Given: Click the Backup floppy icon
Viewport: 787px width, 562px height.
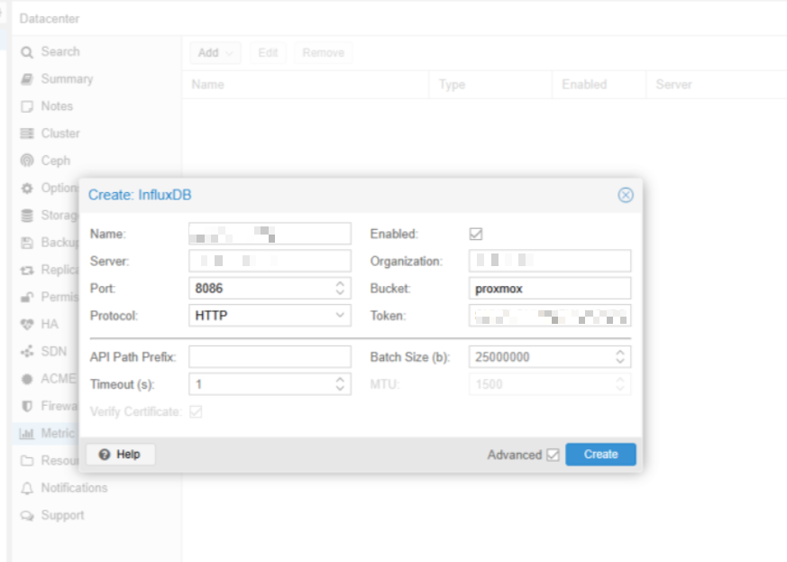Looking at the screenshot, I should click(x=27, y=243).
